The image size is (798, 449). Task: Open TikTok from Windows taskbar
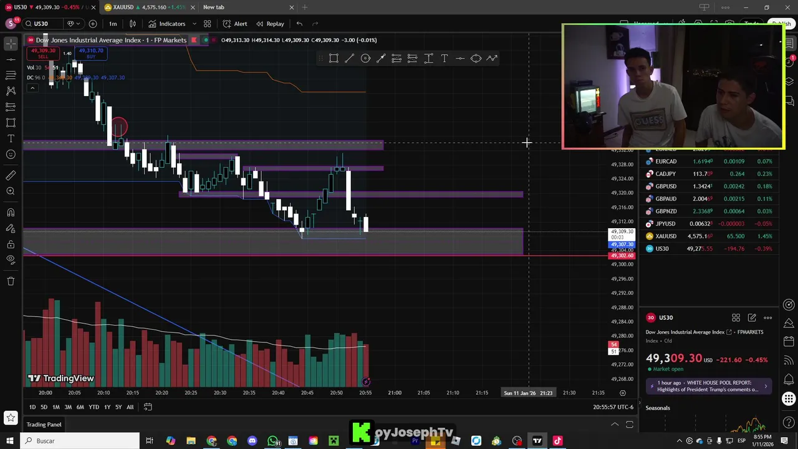(557, 441)
